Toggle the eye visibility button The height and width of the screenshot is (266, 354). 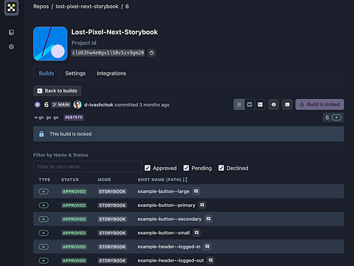coord(274,105)
